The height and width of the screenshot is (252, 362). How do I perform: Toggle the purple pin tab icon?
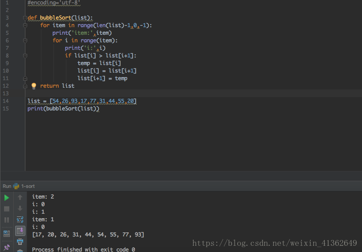[x=7, y=248]
